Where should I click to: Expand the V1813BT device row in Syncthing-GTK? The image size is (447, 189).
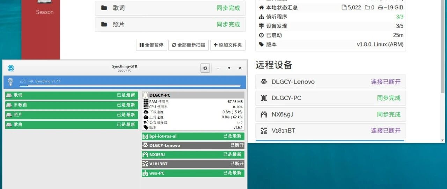coord(193,164)
